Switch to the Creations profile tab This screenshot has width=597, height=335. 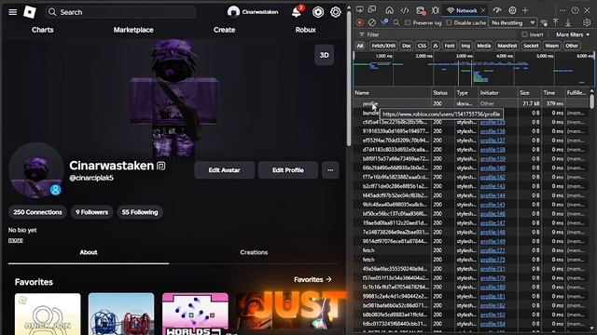click(254, 252)
